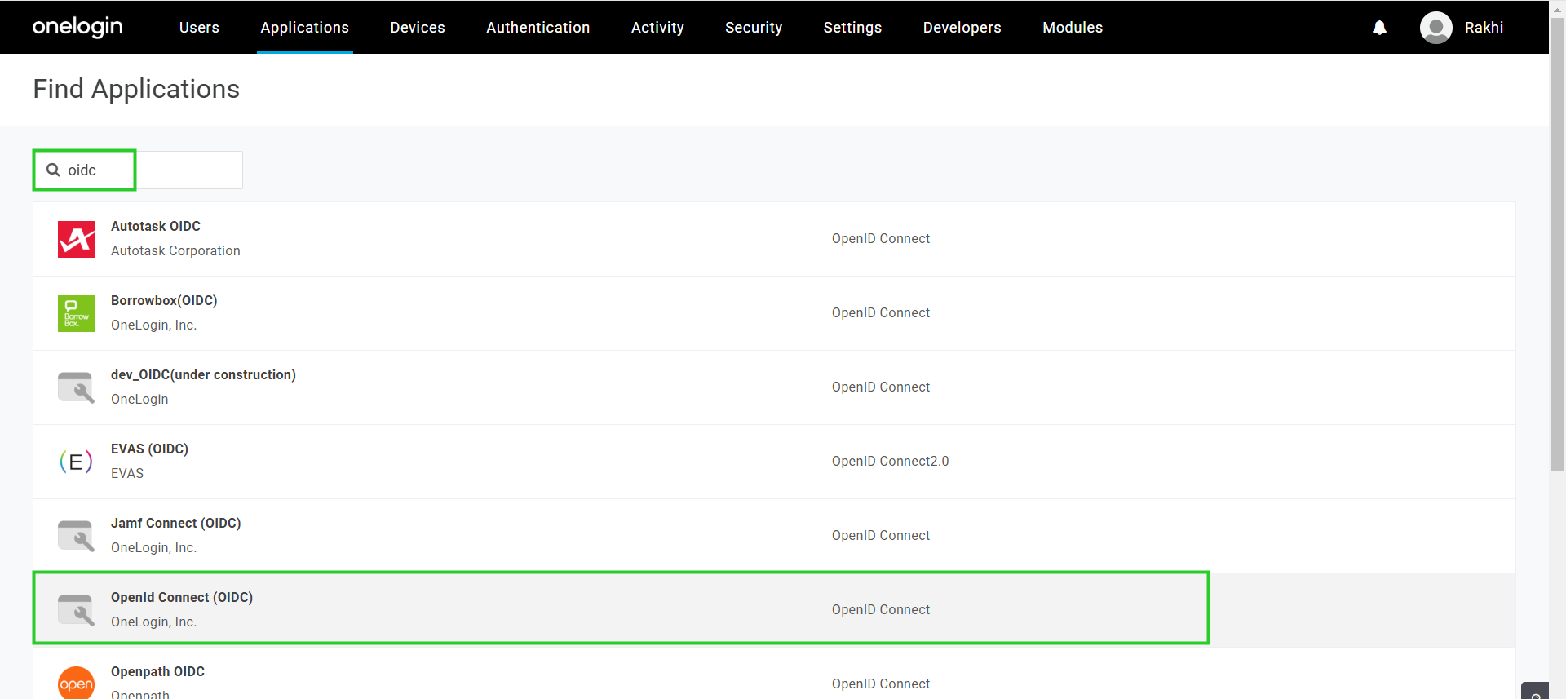The image size is (1566, 699).
Task: Click the Rakhi username label
Action: click(1484, 28)
